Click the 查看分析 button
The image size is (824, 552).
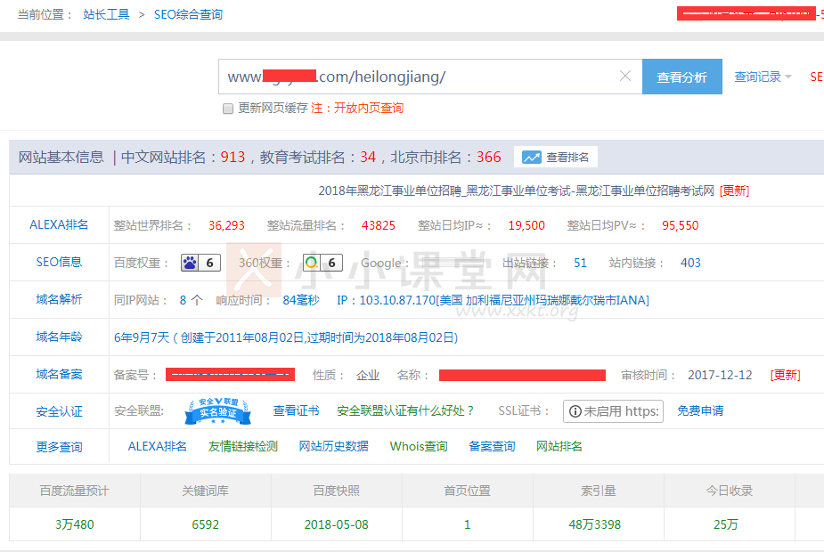pyautogui.click(x=682, y=77)
